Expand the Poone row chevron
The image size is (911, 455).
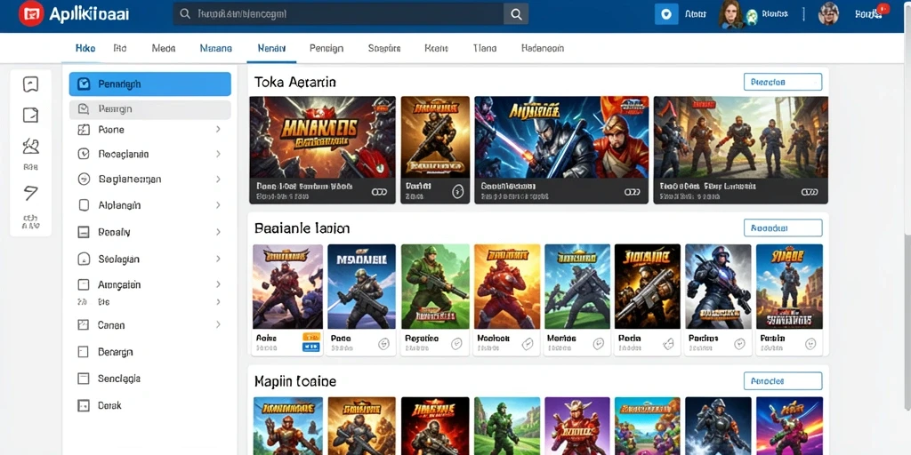click(x=218, y=130)
